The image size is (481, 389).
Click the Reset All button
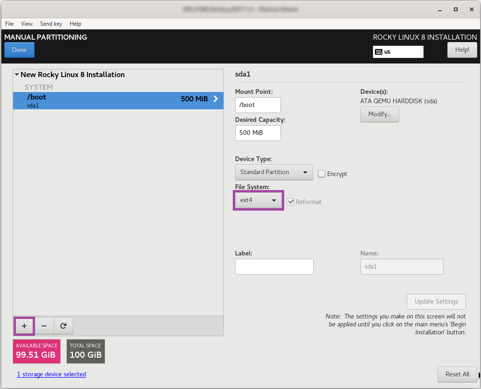click(x=457, y=374)
